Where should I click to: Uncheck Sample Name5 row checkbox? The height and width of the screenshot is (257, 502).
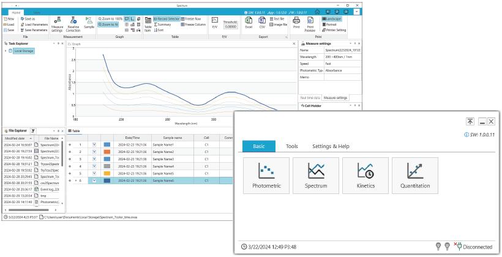point(94,173)
